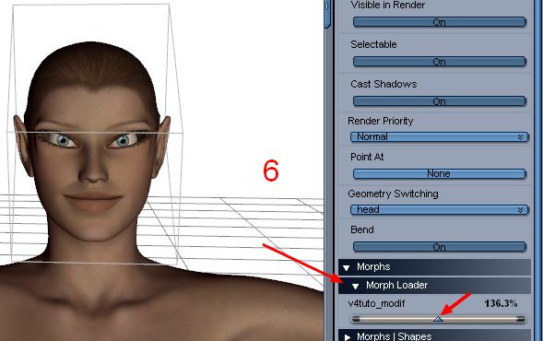Toggle the Bend On switch
Screen dimensions: 543x341
[440, 247]
